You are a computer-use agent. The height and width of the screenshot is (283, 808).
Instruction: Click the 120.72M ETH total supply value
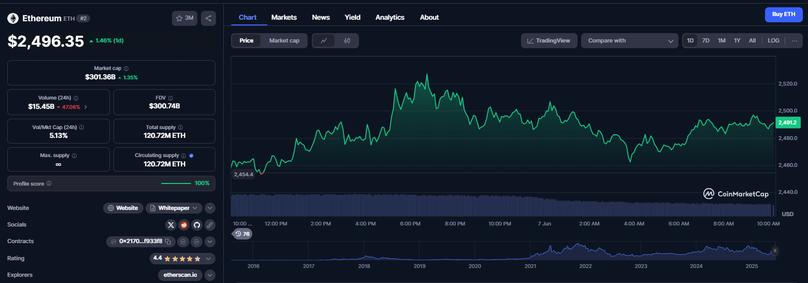[164, 135]
